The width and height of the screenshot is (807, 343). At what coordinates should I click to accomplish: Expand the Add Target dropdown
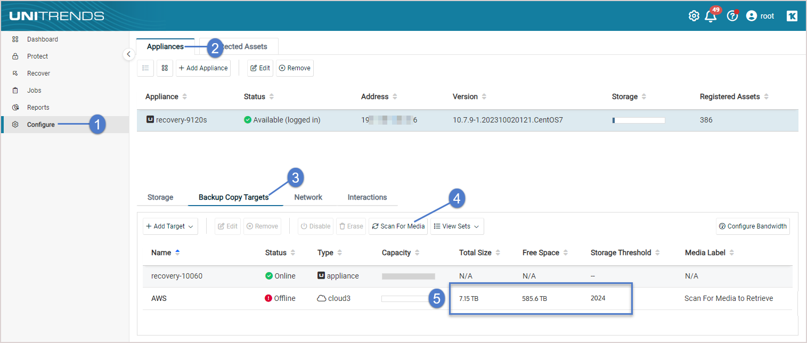click(170, 226)
